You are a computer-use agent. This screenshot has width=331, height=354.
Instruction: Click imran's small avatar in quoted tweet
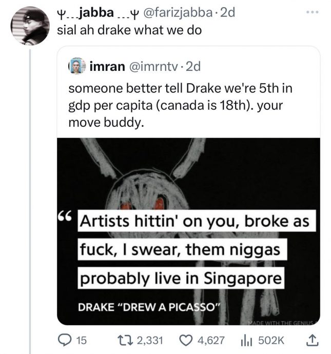tap(77, 67)
